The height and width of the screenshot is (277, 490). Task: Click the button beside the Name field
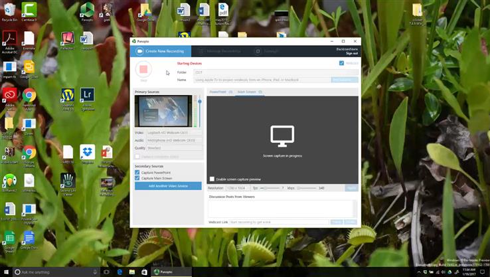pyautogui.click(x=345, y=80)
